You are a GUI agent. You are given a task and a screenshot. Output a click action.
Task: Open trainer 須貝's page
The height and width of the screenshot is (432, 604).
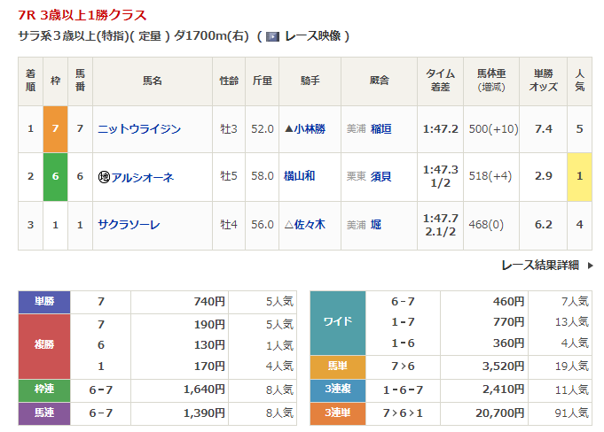[x=380, y=177]
